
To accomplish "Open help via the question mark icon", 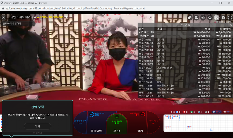I will point(223,18).
